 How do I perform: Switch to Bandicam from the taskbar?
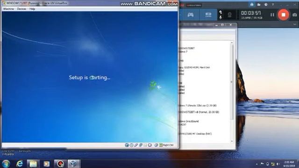60,164
